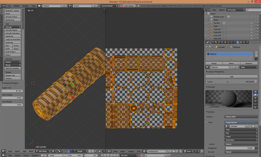Toggle selectability cursor for Cube.003
The height and width of the screenshot is (157, 261).
pos(255,35)
